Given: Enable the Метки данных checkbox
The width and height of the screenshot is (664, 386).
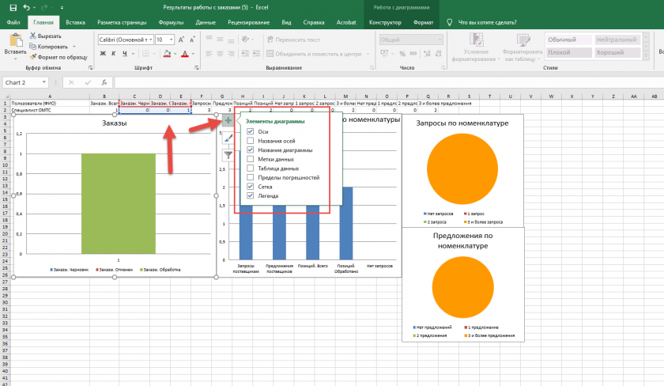Looking at the screenshot, I should click(251, 159).
